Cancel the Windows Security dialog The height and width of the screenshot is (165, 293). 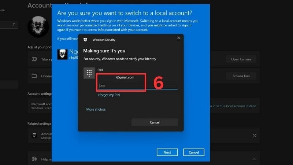(x=155, y=122)
